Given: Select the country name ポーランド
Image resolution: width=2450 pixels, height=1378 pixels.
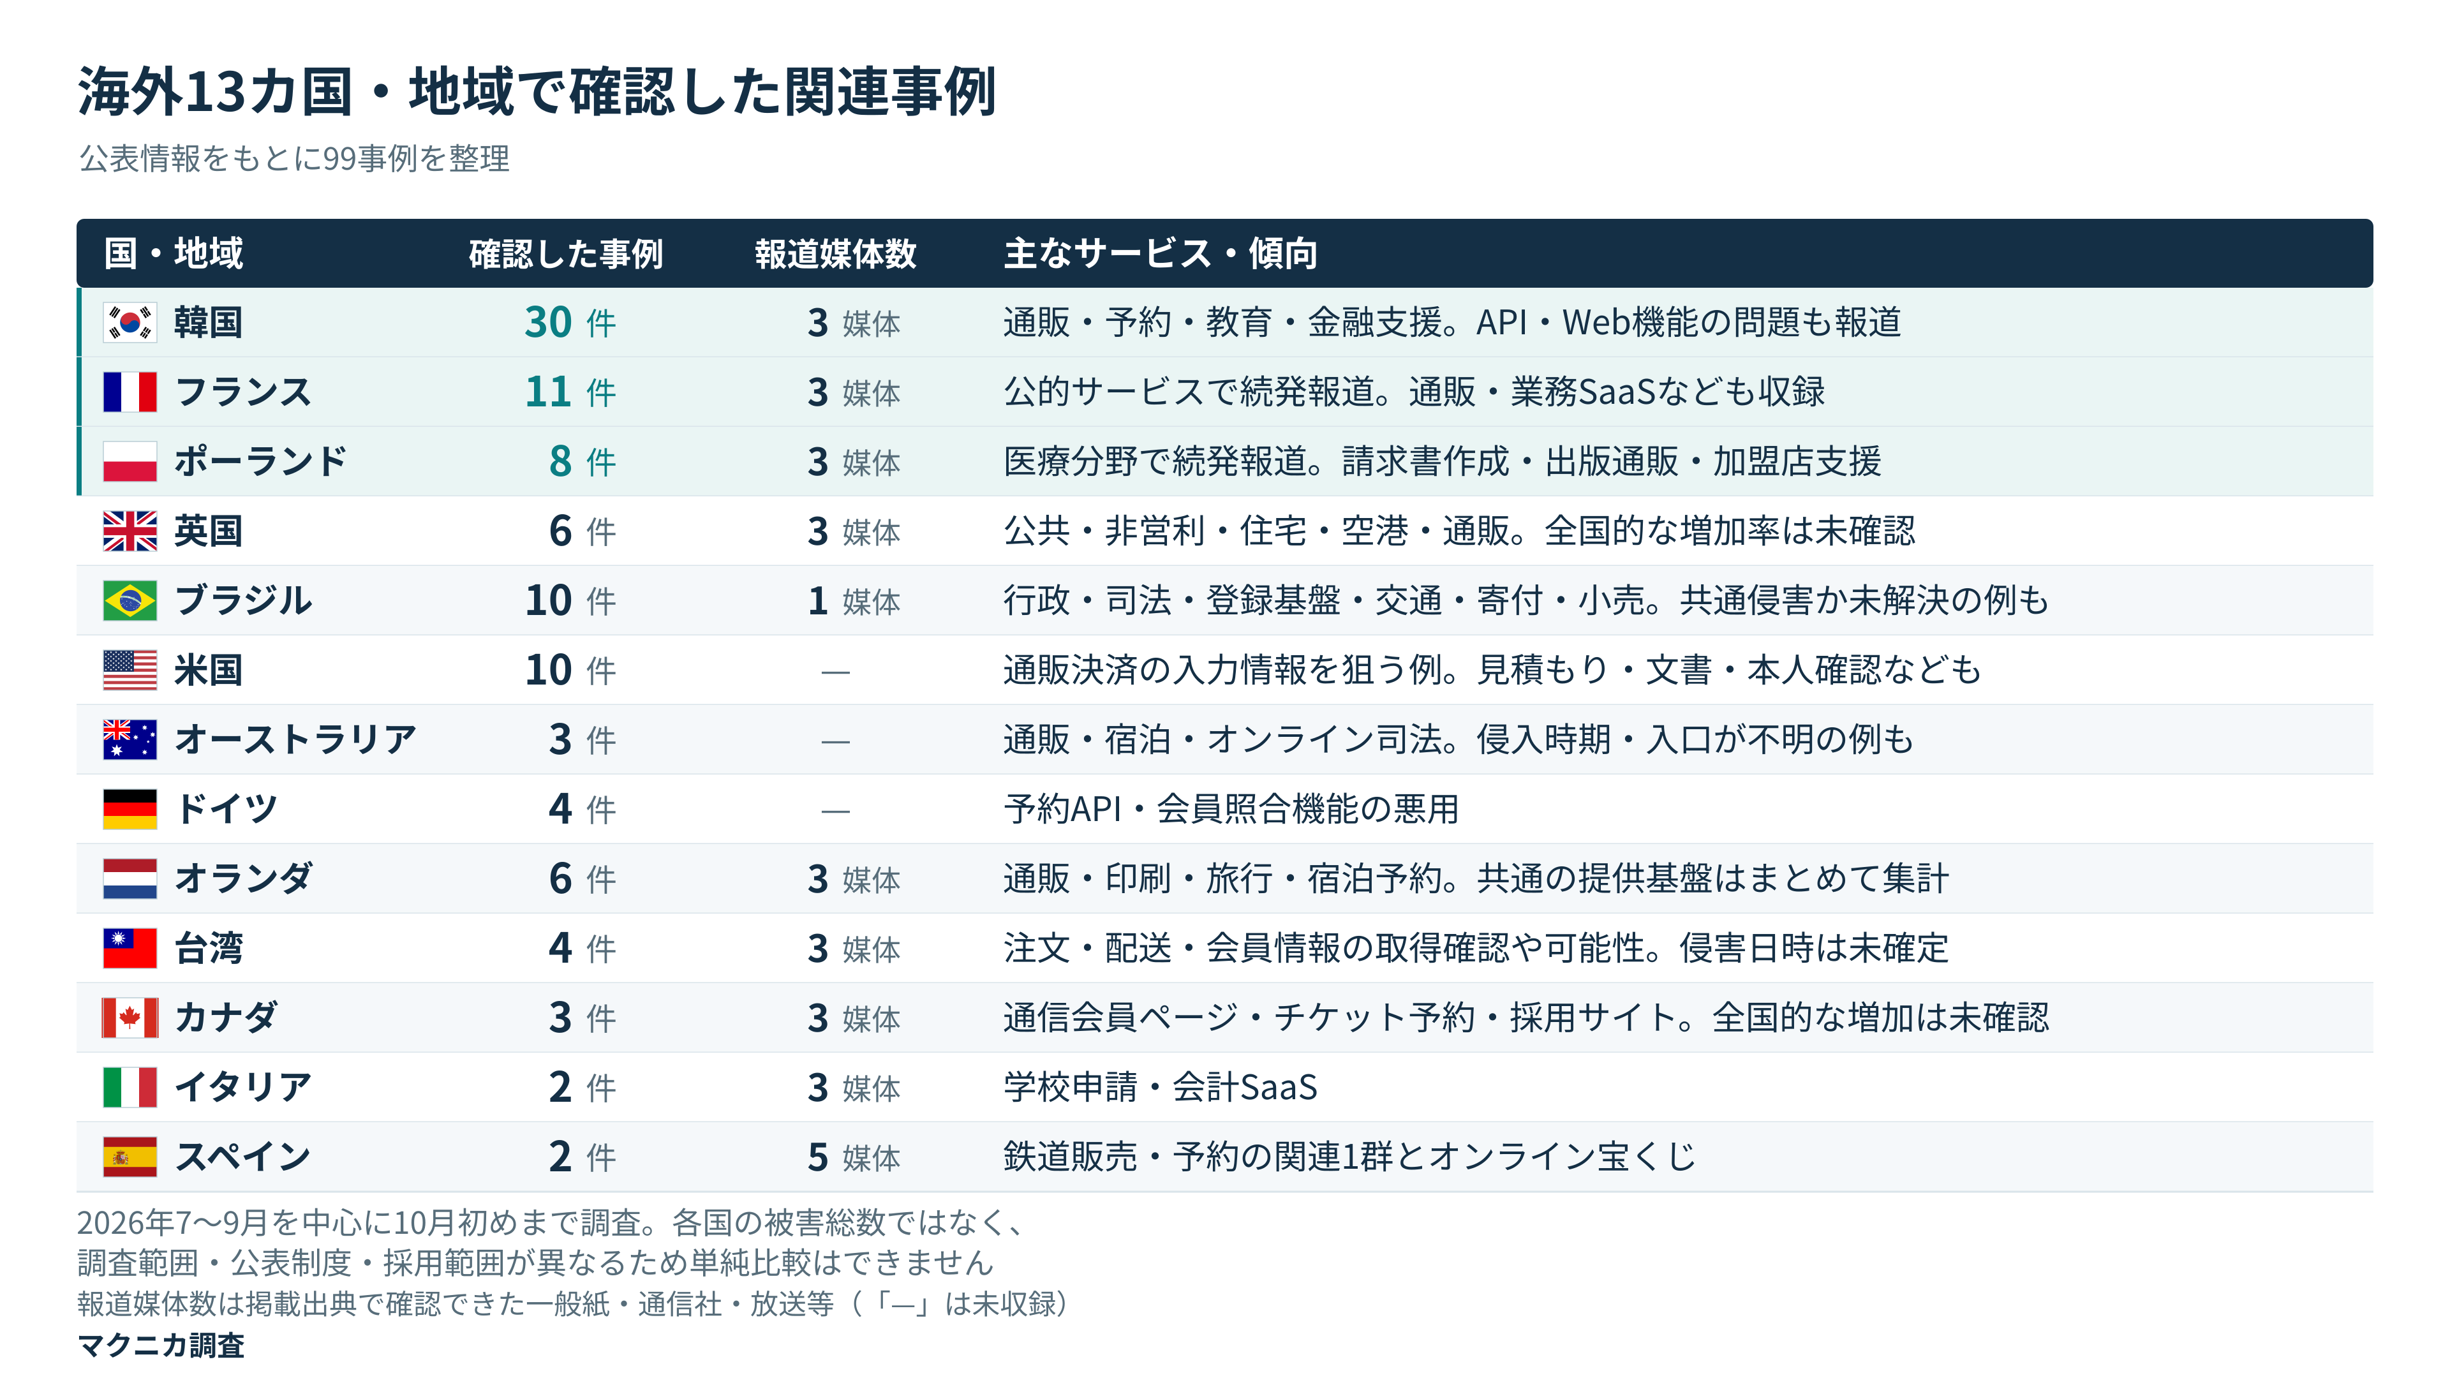Looking at the screenshot, I should [x=260, y=461].
